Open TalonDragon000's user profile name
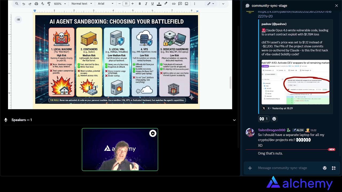Screen dimensions: 342x192 click(x=271, y=130)
